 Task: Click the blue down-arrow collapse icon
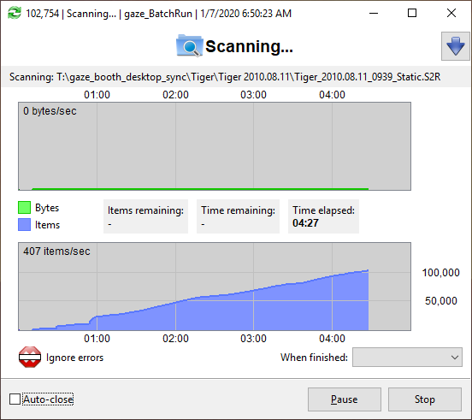coord(456,46)
